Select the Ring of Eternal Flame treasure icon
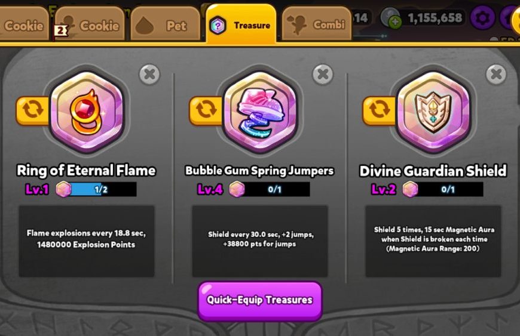The image size is (520, 336). point(87,112)
